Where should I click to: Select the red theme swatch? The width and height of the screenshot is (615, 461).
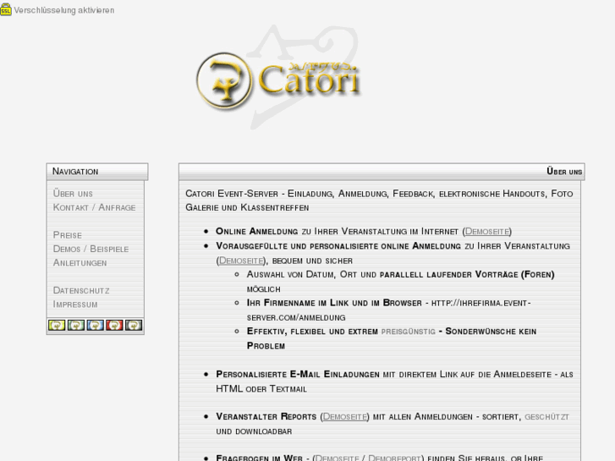[114, 326]
